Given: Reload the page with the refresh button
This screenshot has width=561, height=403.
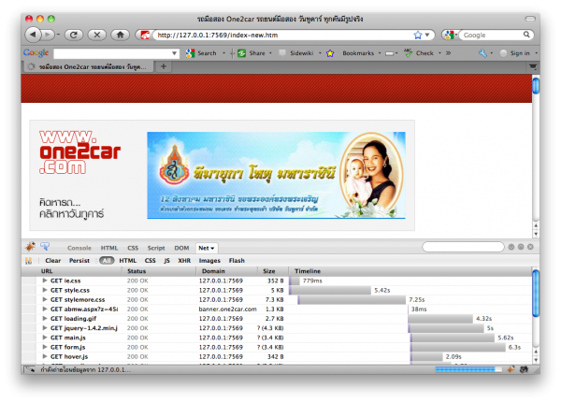Looking at the screenshot, I should (74, 35).
